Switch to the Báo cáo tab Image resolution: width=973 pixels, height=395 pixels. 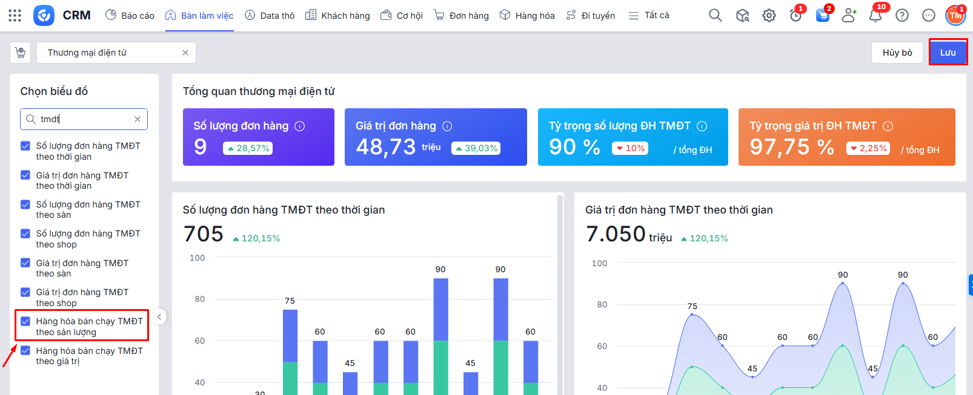pyautogui.click(x=130, y=16)
